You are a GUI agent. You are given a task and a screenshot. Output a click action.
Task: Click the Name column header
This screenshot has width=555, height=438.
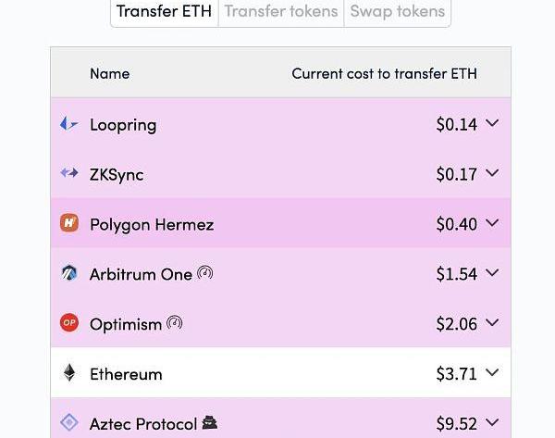tap(110, 74)
